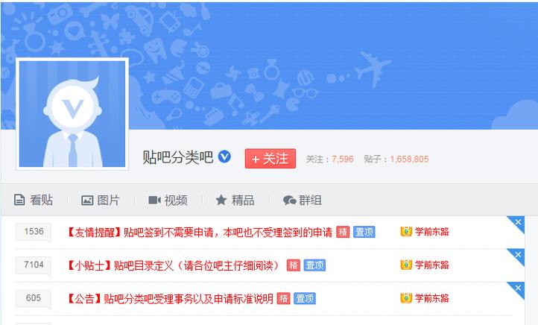The height and width of the screenshot is (325, 538).
Task: Close the 小贴士 pinned post corner X
Action: pos(518,255)
